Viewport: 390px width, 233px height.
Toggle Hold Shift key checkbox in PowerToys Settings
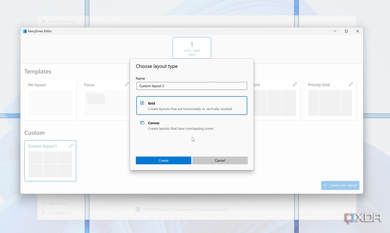pos(138,209)
